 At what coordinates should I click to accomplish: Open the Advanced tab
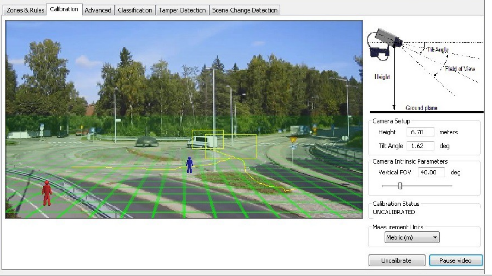(x=98, y=10)
